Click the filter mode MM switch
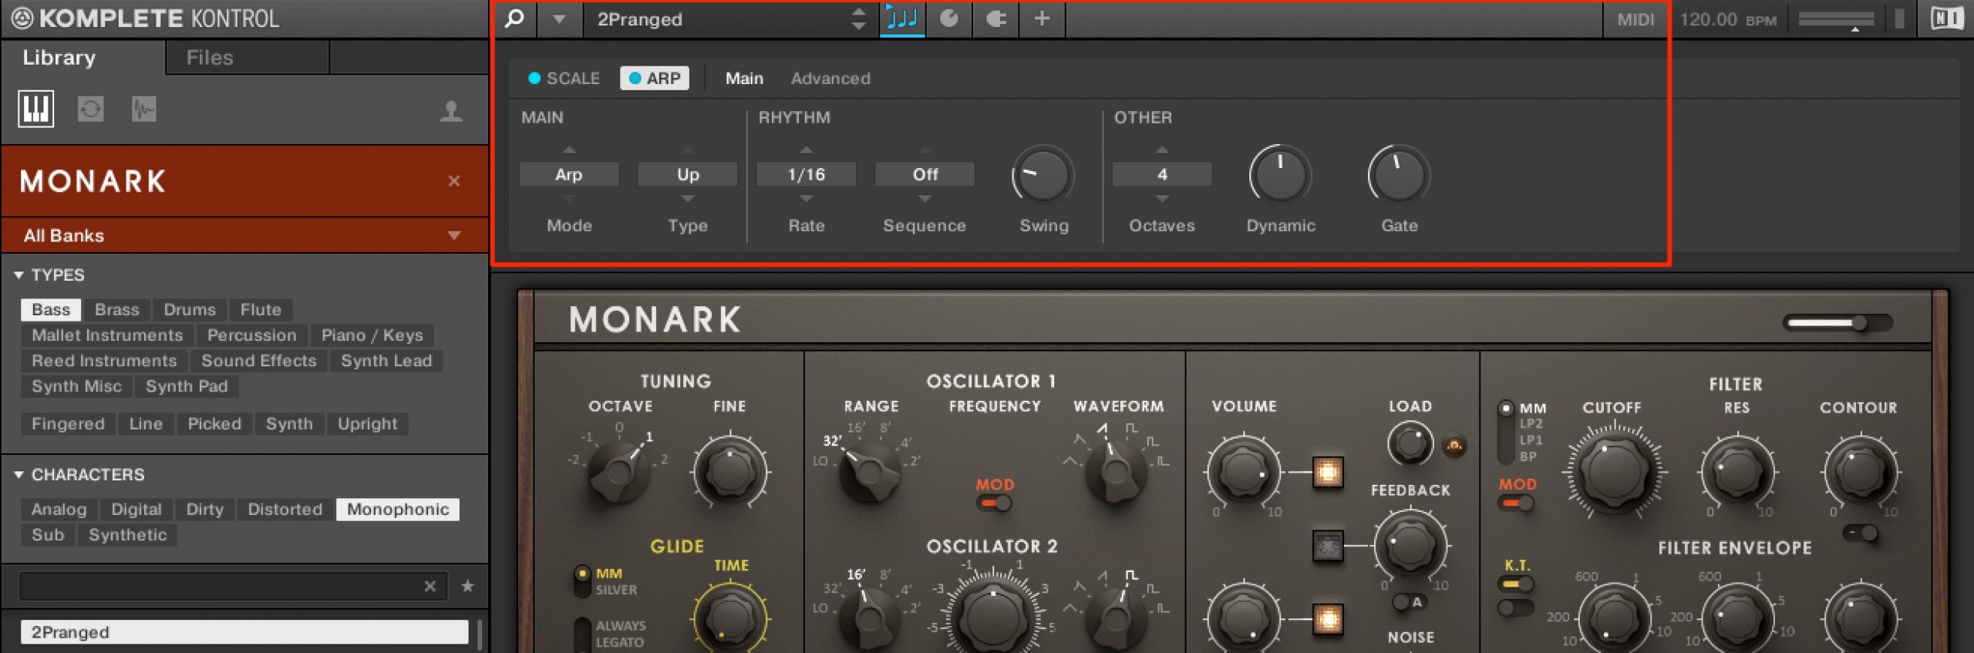This screenshot has width=1974, height=653. 1506,432
